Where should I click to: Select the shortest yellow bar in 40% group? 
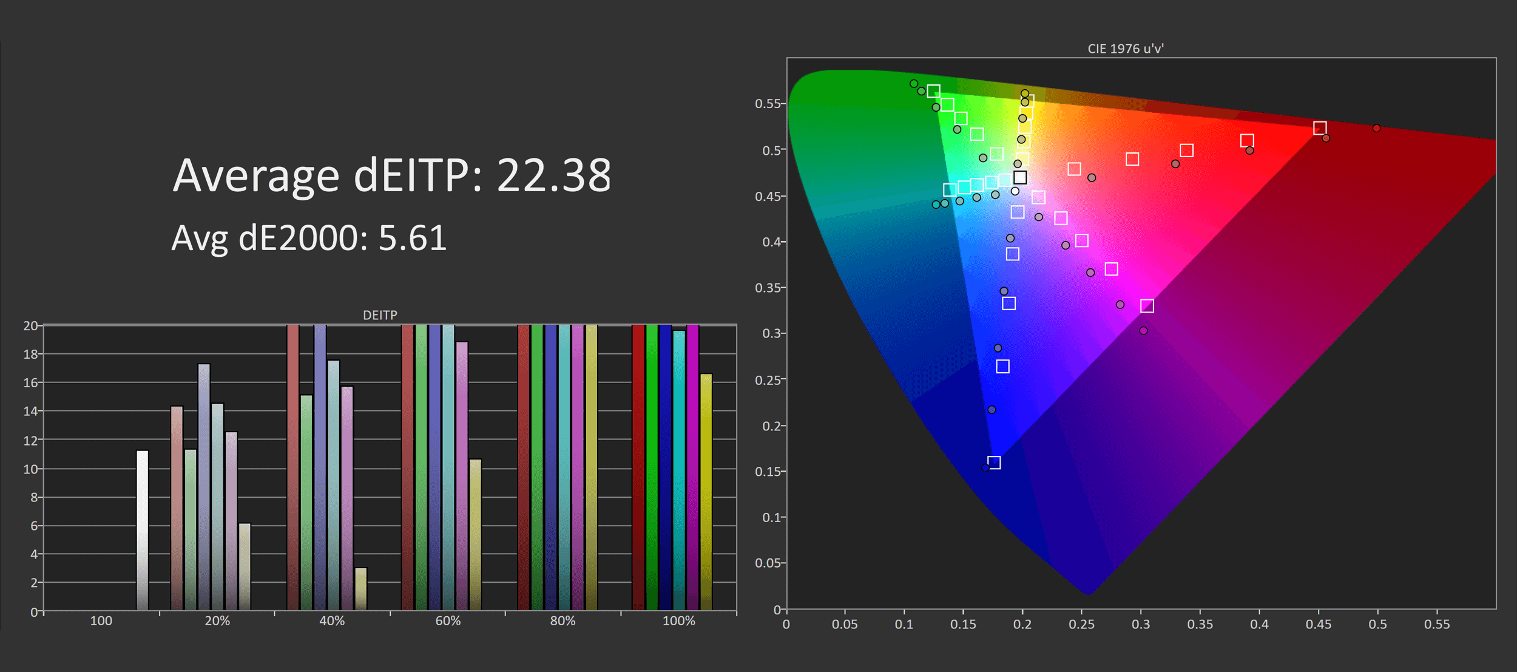pos(360,588)
